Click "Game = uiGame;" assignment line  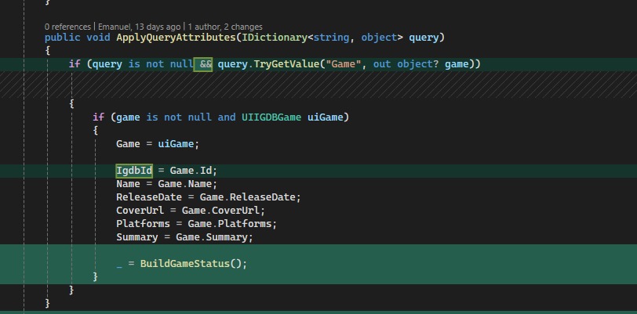[x=158, y=144]
